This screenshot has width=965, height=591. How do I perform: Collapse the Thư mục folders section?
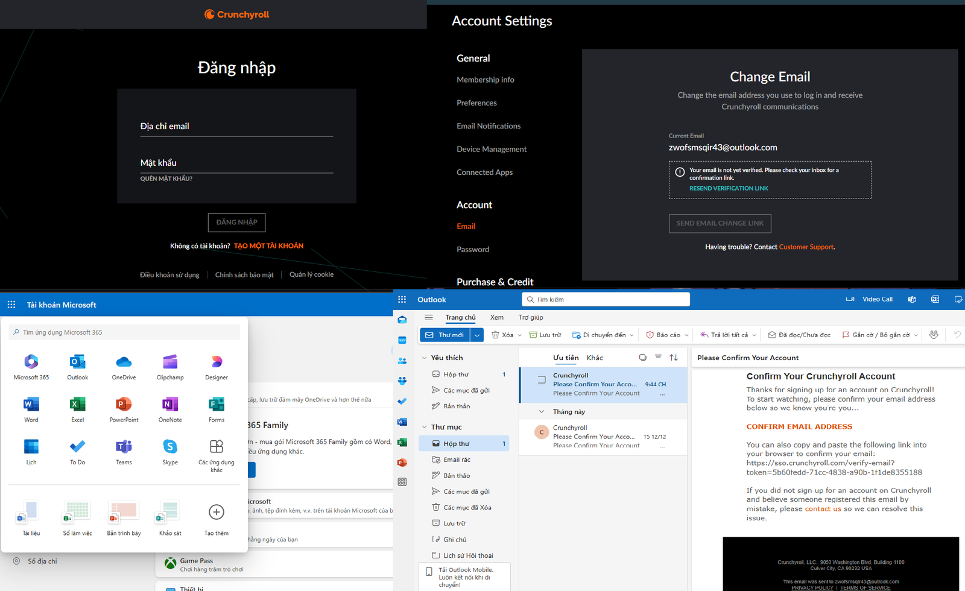point(425,427)
